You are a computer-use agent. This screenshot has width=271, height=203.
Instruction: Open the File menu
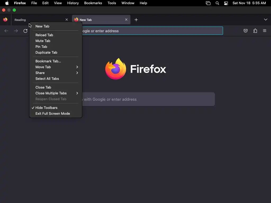[34, 3]
